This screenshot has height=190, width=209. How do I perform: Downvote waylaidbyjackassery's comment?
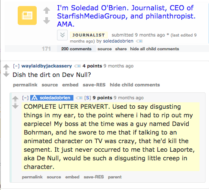[6, 74]
